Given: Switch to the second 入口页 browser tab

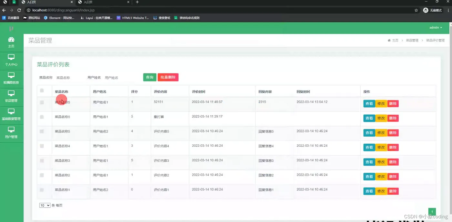Looking at the screenshot, I should pos(104,2).
